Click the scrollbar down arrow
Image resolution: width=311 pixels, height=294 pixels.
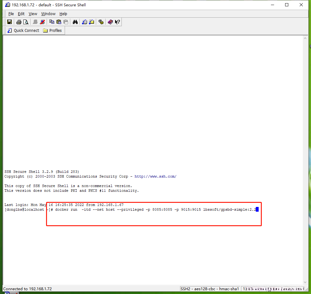[305, 282]
